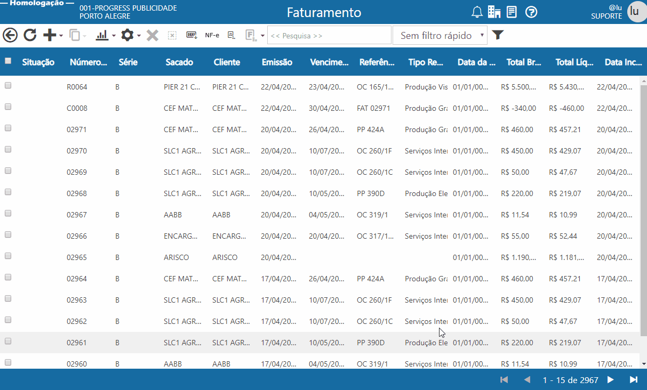The image size is (647, 390).
Task: Open notifications bell icon
Action: [477, 12]
